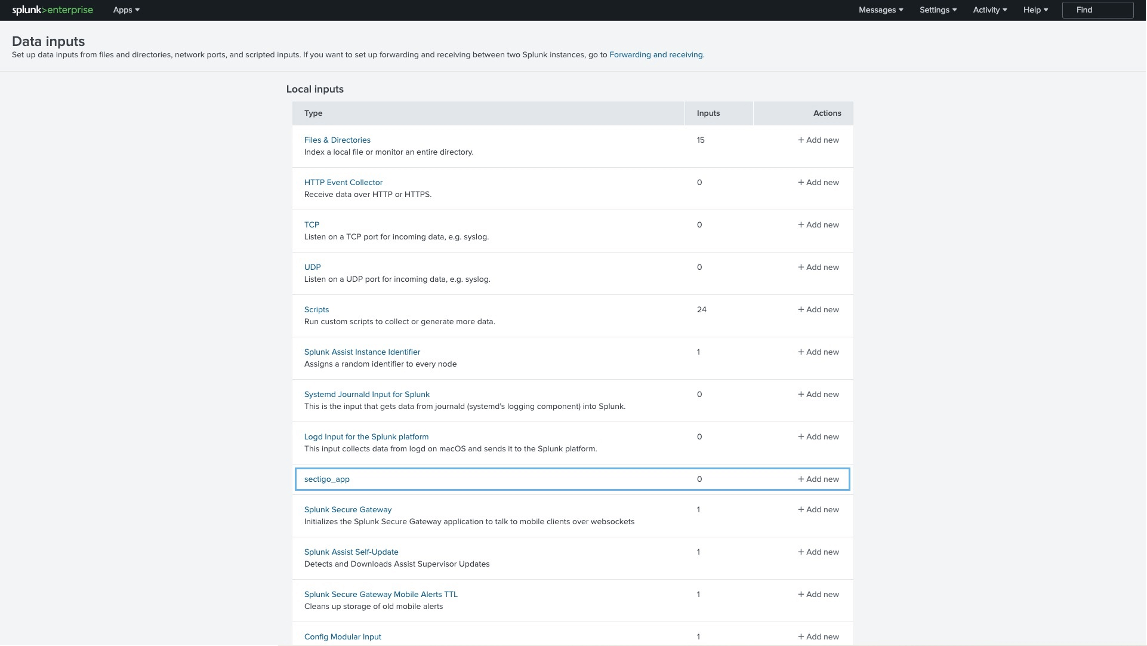Open the sectigo_app input type
1147x646 pixels.
pyautogui.click(x=327, y=479)
